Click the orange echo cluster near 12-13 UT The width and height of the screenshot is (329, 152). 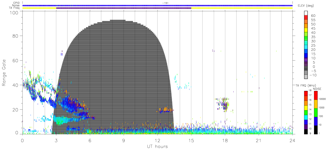165,110
